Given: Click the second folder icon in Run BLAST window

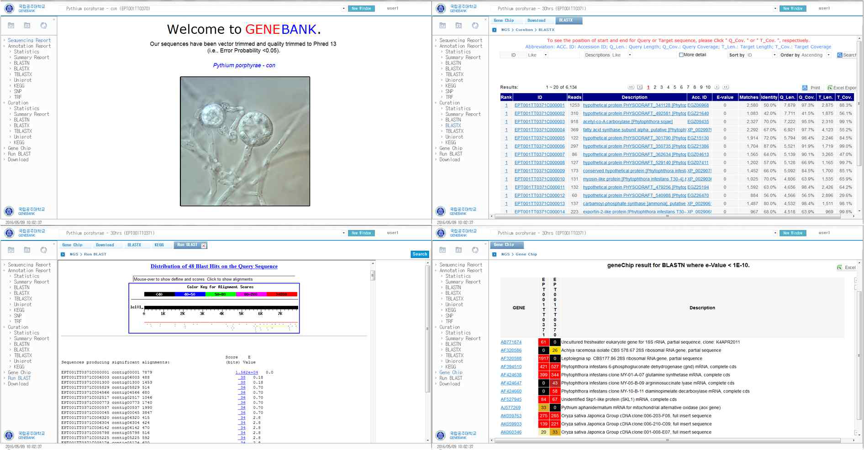Looking at the screenshot, I should (x=27, y=250).
